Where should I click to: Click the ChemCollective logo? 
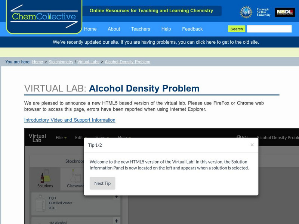pos(44,16)
